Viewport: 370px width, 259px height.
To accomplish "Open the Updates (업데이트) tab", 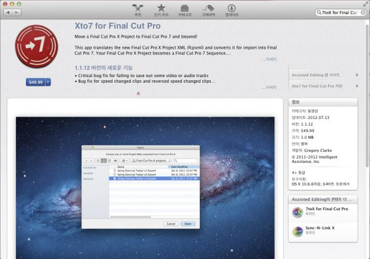I will (231, 10).
